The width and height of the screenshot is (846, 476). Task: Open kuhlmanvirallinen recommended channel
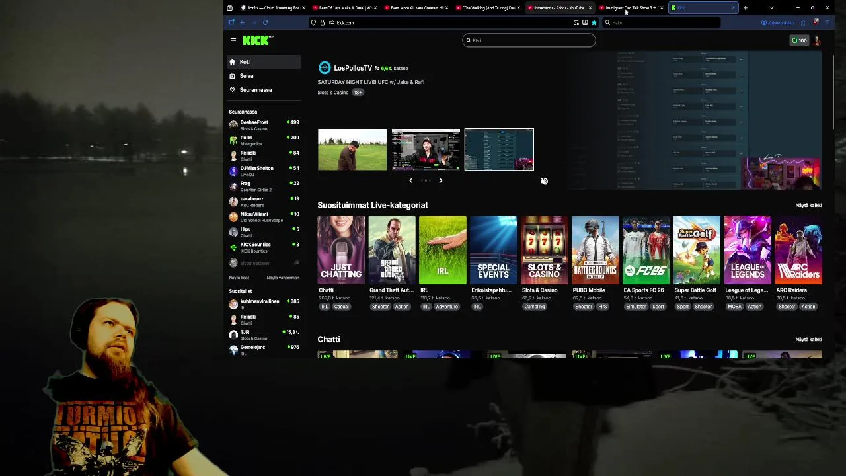(264, 304)
